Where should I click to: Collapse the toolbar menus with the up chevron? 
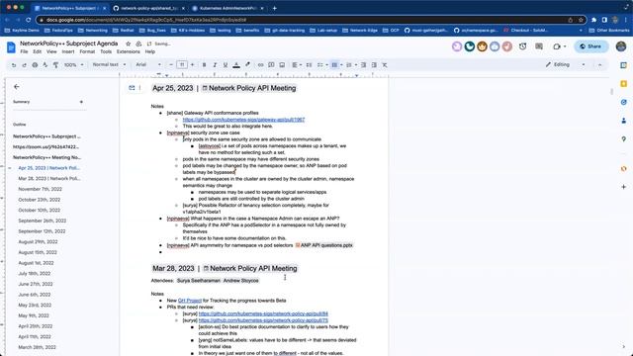[600, 65]
